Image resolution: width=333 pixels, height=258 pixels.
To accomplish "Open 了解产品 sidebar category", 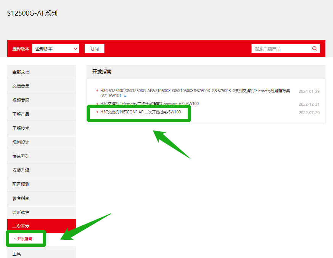I will coord(42,114).
